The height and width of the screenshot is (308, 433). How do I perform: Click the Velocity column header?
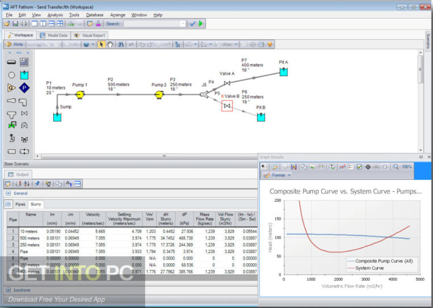point(93,219)
